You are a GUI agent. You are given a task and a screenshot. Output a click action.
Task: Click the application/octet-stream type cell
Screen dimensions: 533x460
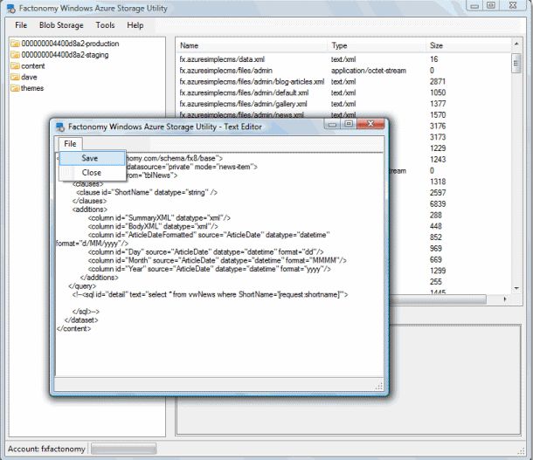[369, 71]
